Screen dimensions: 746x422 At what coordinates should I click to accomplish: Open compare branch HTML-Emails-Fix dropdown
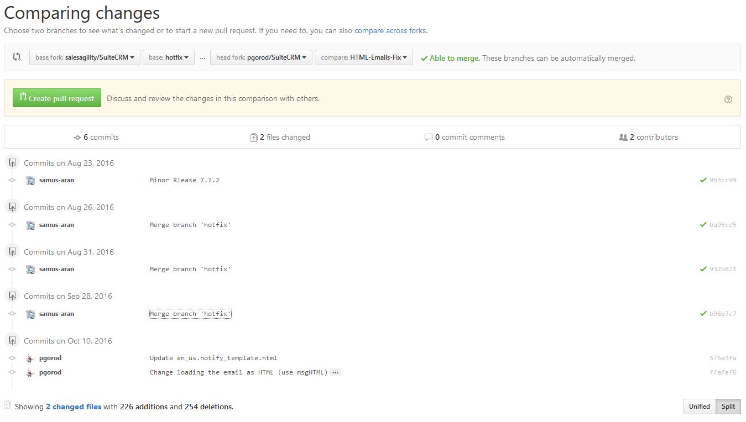364,57
